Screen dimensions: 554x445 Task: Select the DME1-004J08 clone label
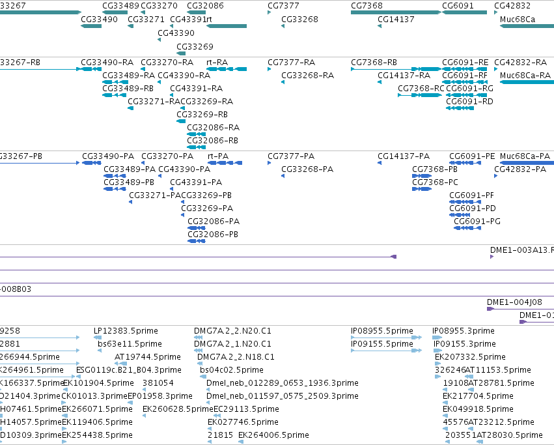pyautogui.click(x=514, y=302)
